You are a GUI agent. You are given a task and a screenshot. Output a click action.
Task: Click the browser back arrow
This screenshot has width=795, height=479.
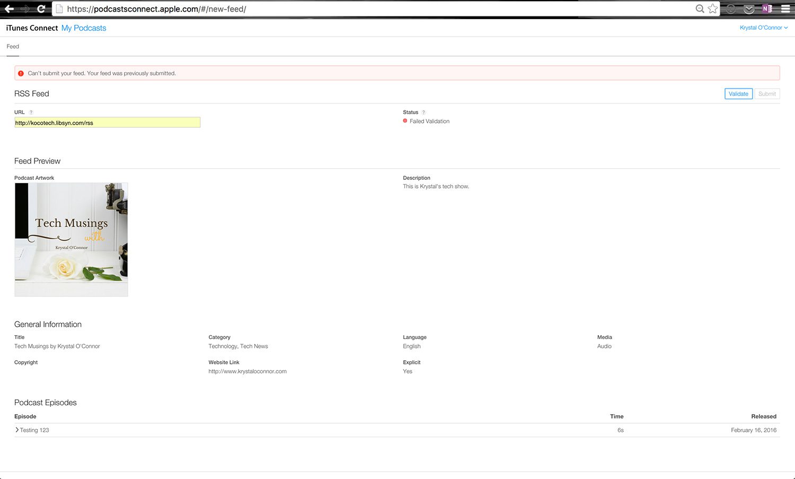9,9
